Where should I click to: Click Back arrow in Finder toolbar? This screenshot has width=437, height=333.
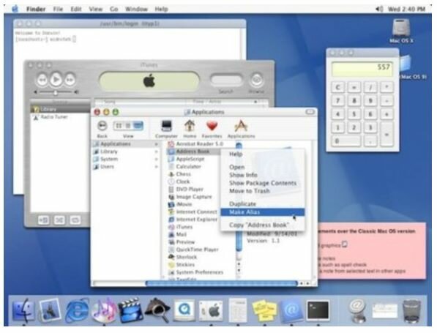pos(102,126)
